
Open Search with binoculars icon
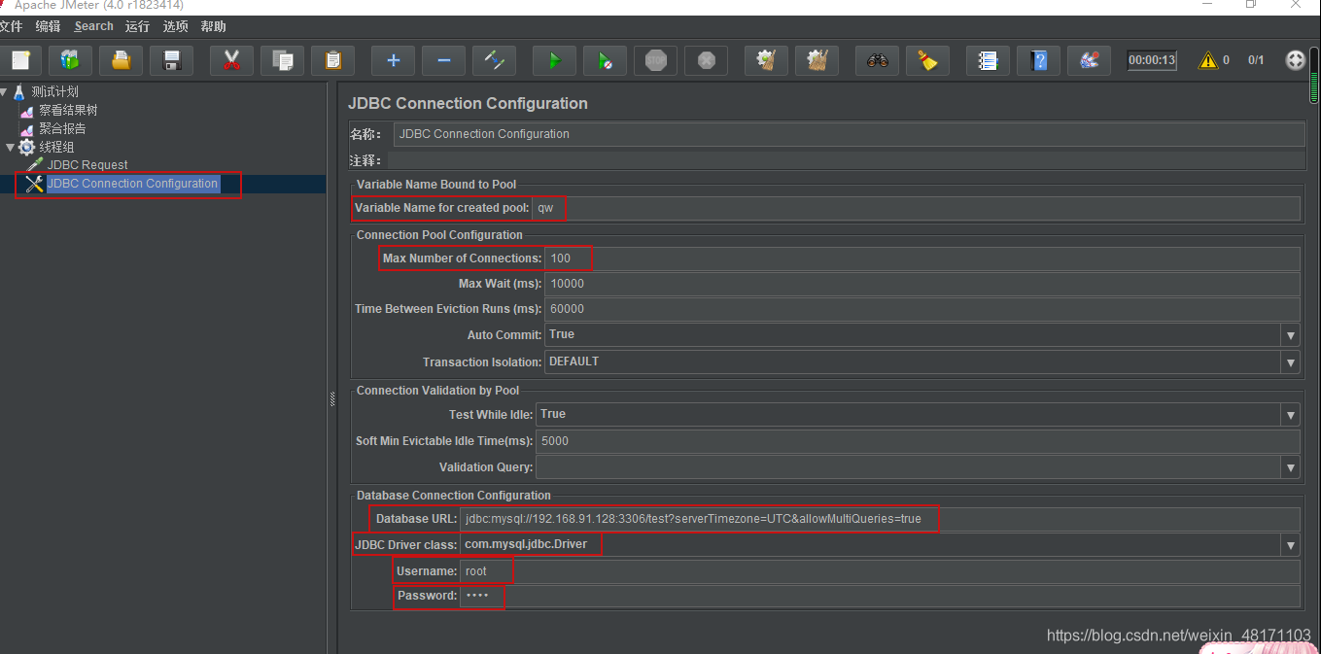tap(877, 60)
